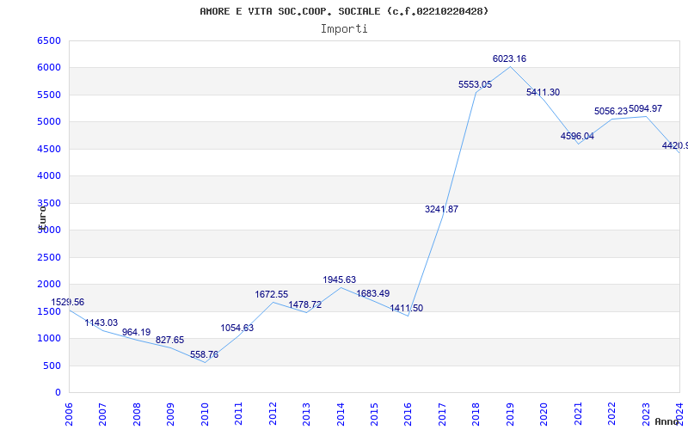Click the Importi subtitle

[x=344, y=29]
